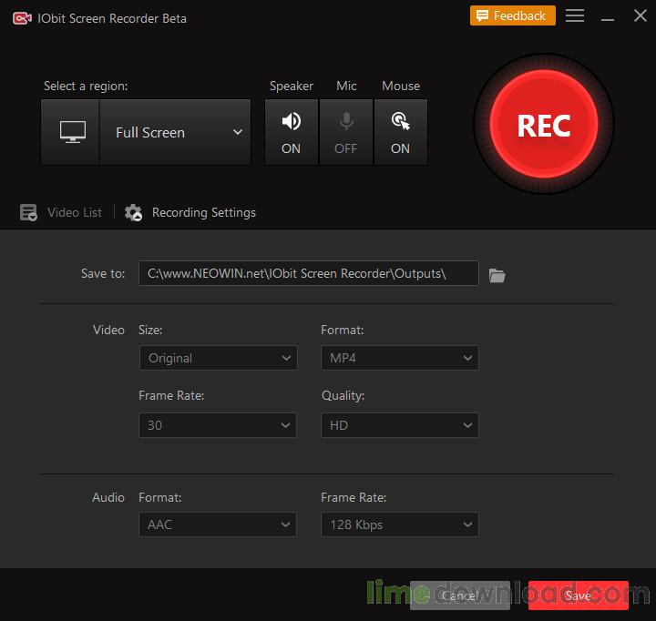Image resolution: width=656 pixels, height=621 pixels.
Task: Switch to the Video List tab
Action: click(x=74, y=212)
